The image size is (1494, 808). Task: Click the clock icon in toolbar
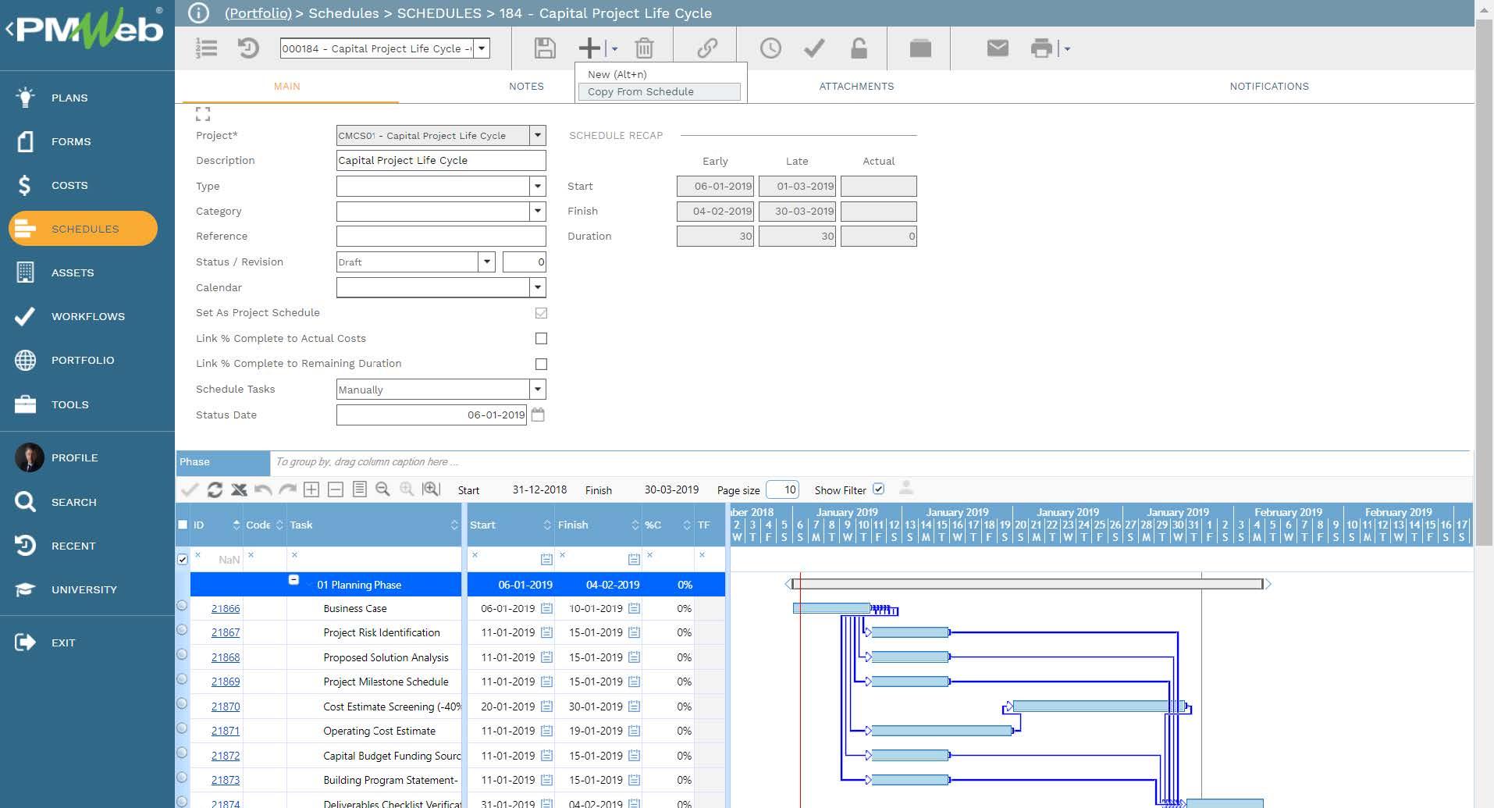770,48
